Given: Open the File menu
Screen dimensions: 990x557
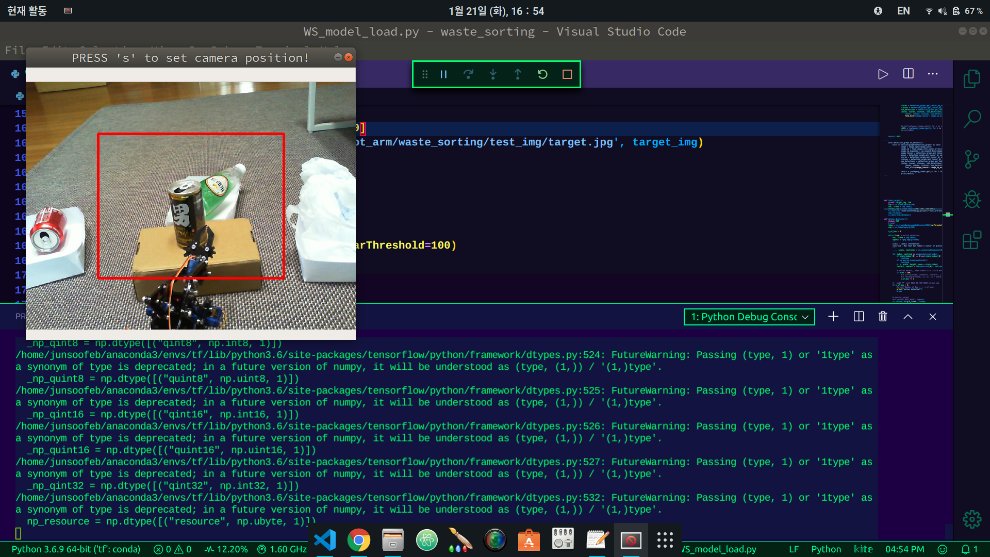Looking at the screenshot, I should point(15,50).
